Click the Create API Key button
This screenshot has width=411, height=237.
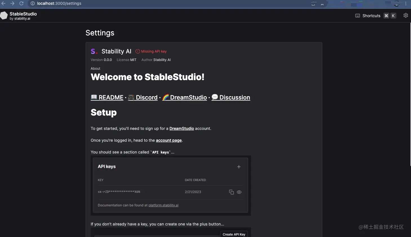point(234,234)
